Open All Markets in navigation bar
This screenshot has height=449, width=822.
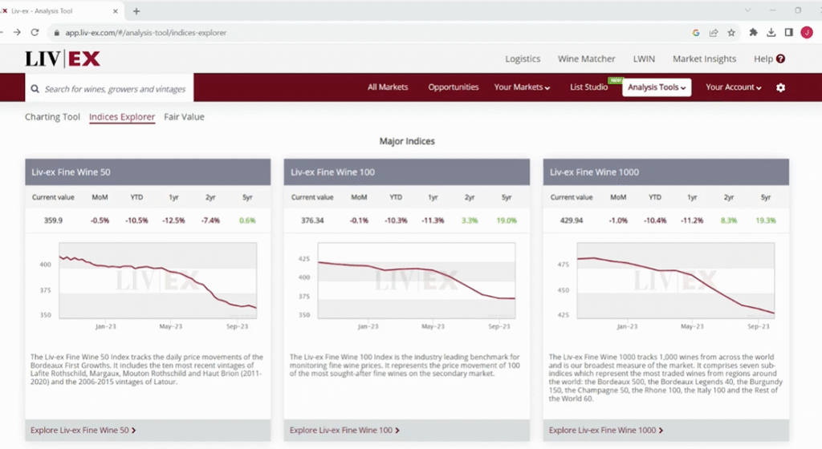point(388,87)
